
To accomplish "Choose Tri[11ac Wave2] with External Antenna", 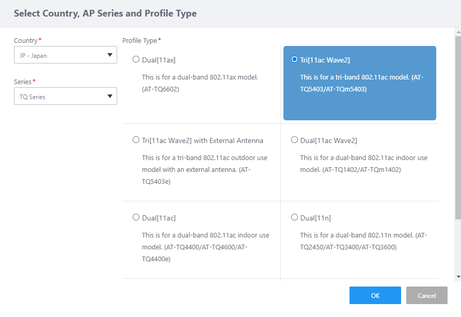I will tap(136, 140).
